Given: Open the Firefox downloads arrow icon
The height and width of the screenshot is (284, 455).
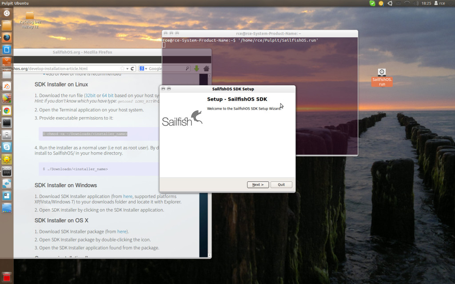Looking at the screenshot, I should [196, 69].
